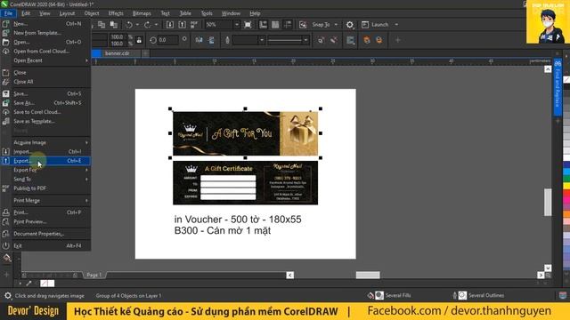This screenshot has height=320, width=570.
Task: Open the File menu
Action: point(8,13)
